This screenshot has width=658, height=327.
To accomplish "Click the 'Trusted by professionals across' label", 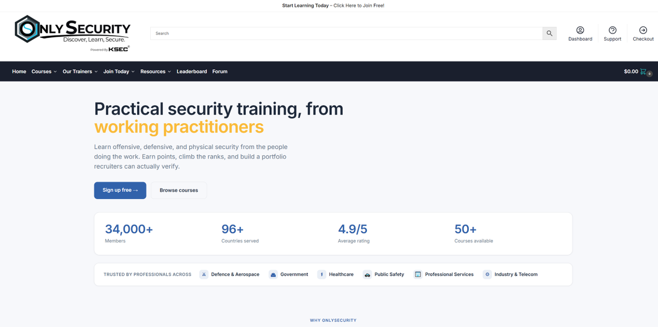I will [x=148, y=274].
